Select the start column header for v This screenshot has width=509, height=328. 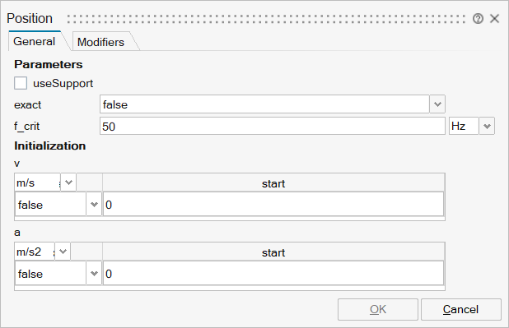[x=273, y=183]
